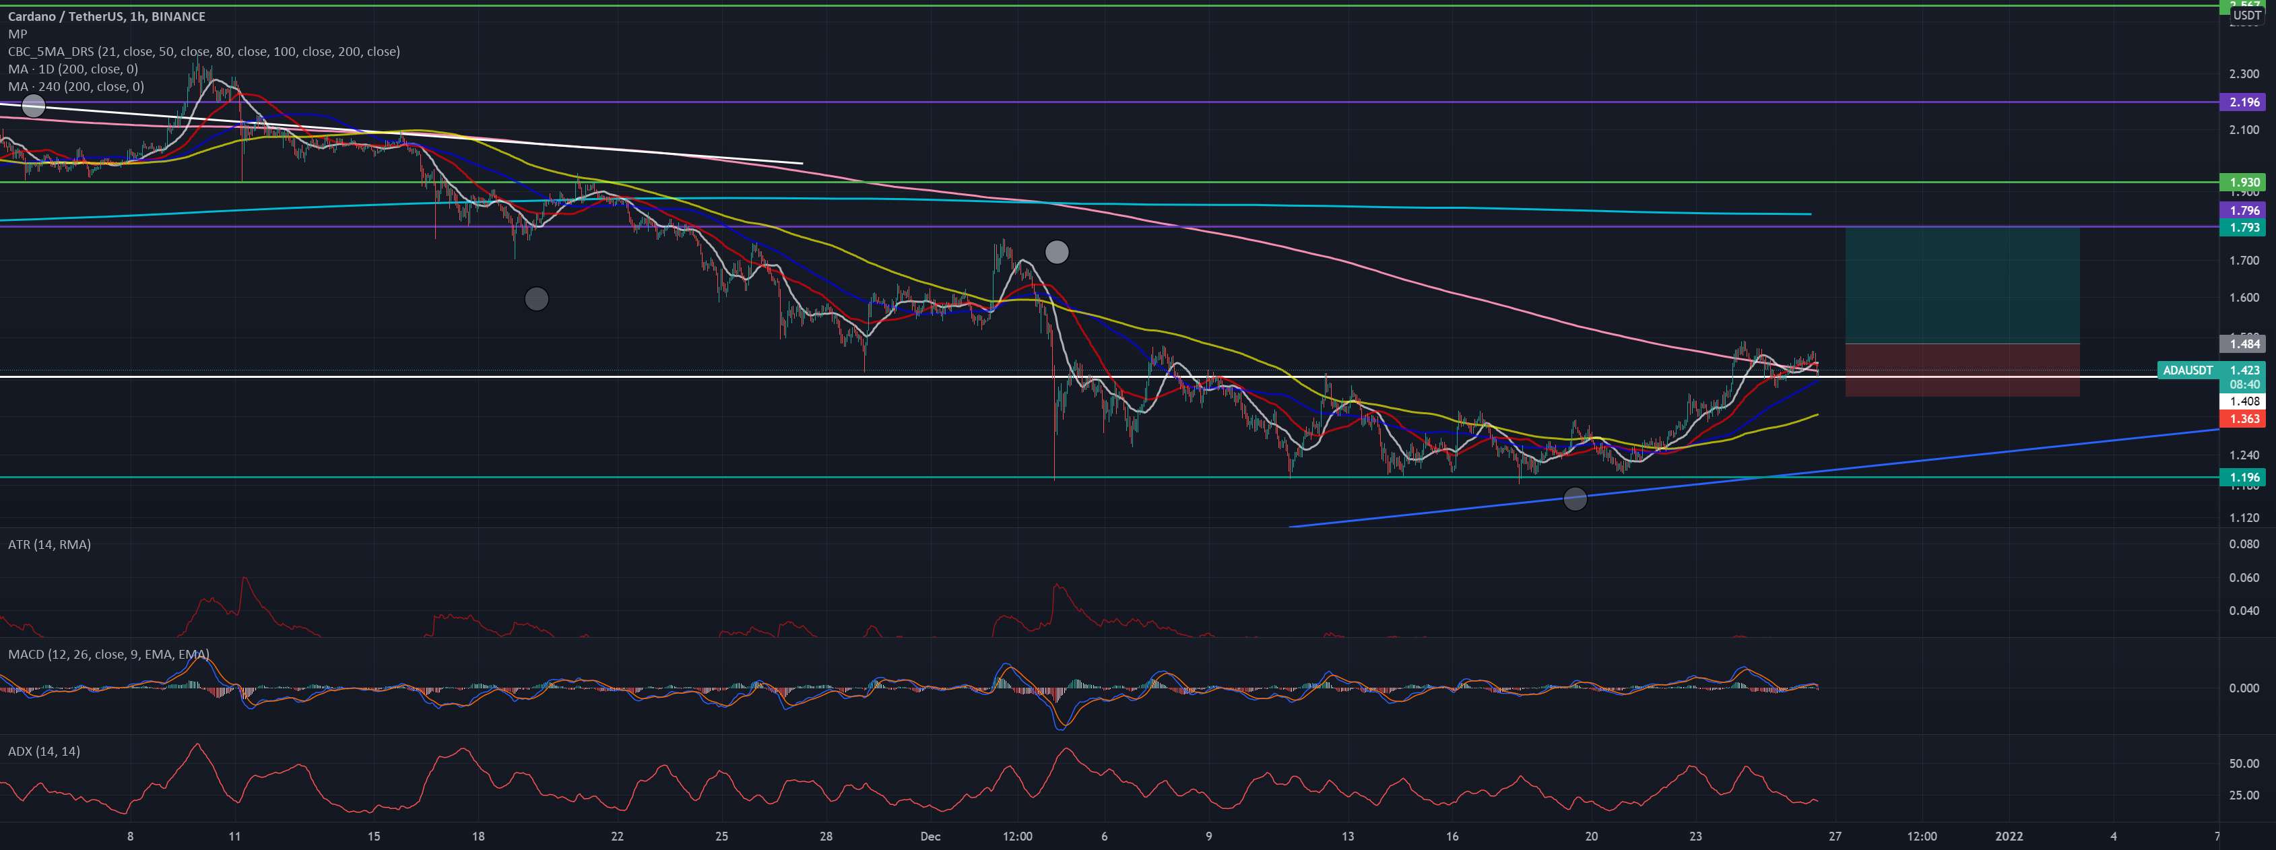This screenshot has height=850, width=2276.
Task: Click the 15 date label on the time axis
Action: 374,836
